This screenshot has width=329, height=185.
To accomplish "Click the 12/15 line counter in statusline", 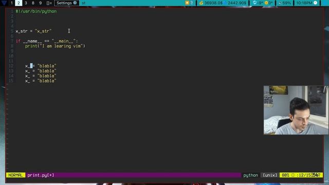I will click(305, 175).
